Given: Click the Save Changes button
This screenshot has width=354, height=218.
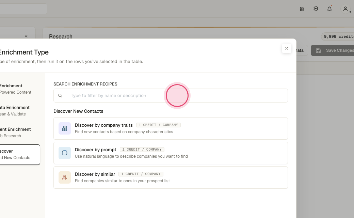Looking at the screenshot, I should (332, 50).
